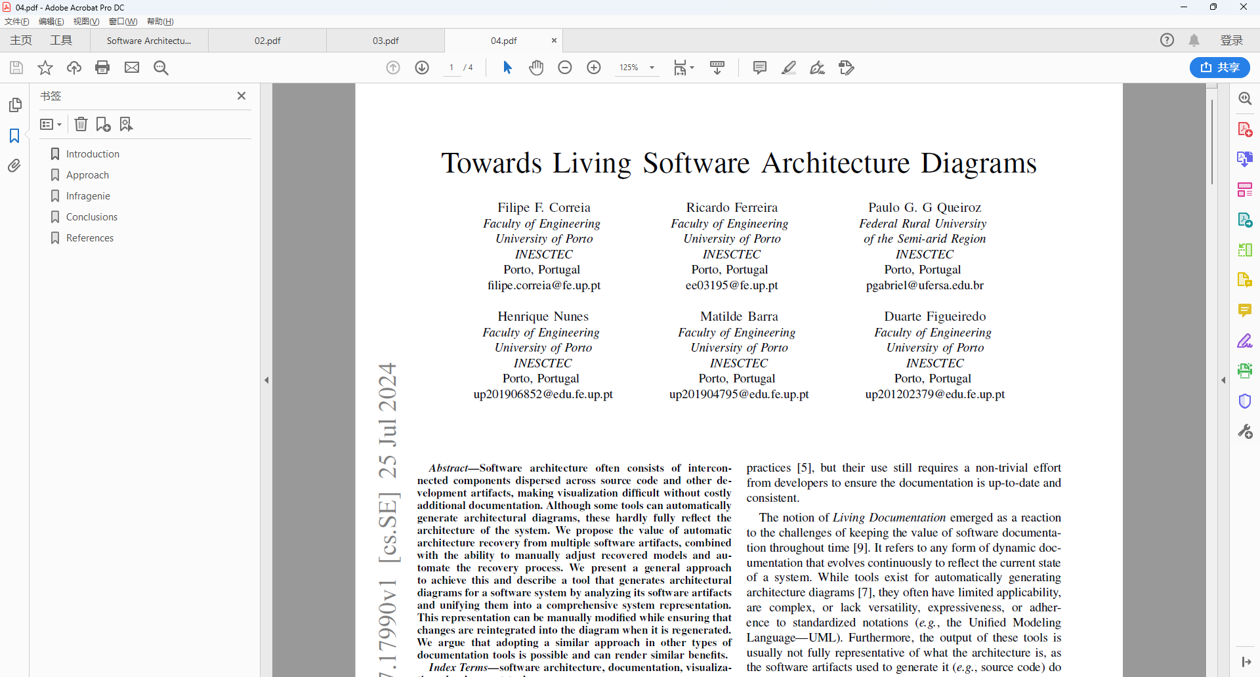1260x677 pixels.
Task: Select the hand pan tool
Action: point(536,68)
